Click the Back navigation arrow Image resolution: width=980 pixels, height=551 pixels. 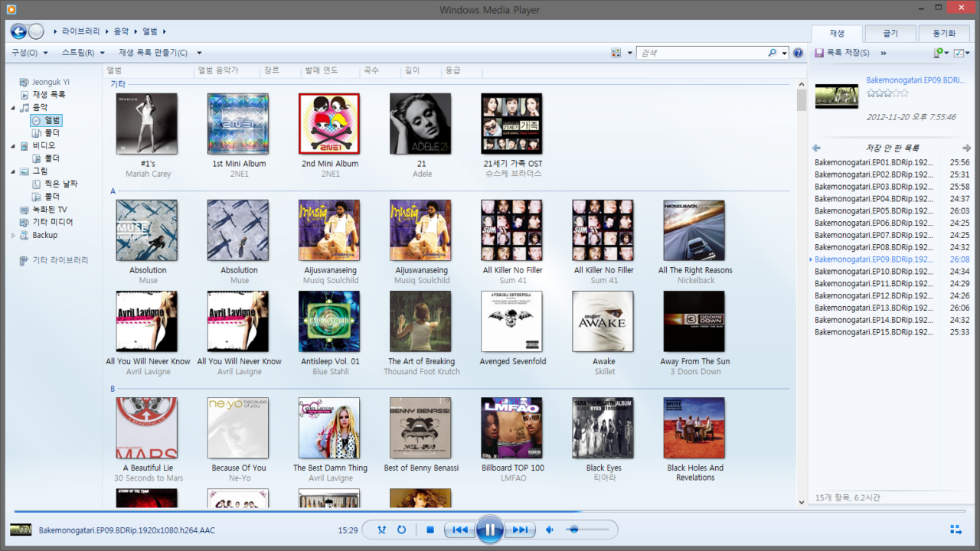[18, 31]
